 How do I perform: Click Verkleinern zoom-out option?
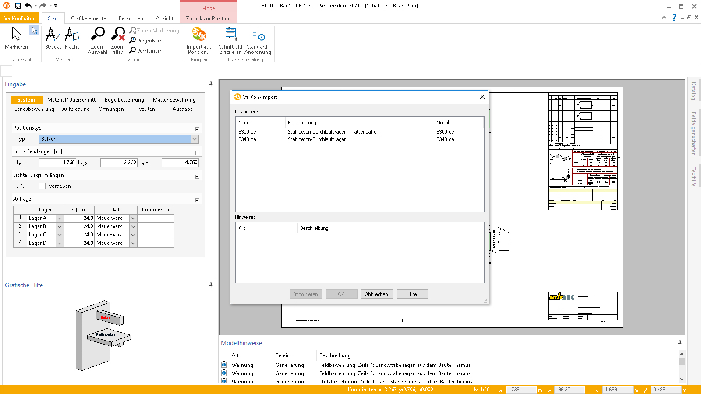[146, 51]
